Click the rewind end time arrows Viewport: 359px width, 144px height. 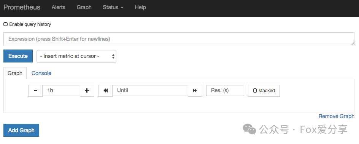point(105,91)
